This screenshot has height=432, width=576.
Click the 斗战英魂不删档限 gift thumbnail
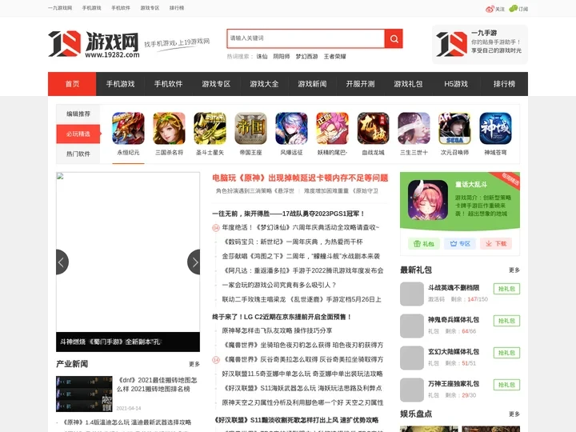[412, 294]
